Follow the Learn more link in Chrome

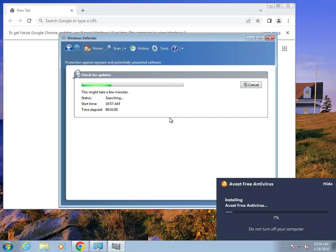[x=271, y=33]
